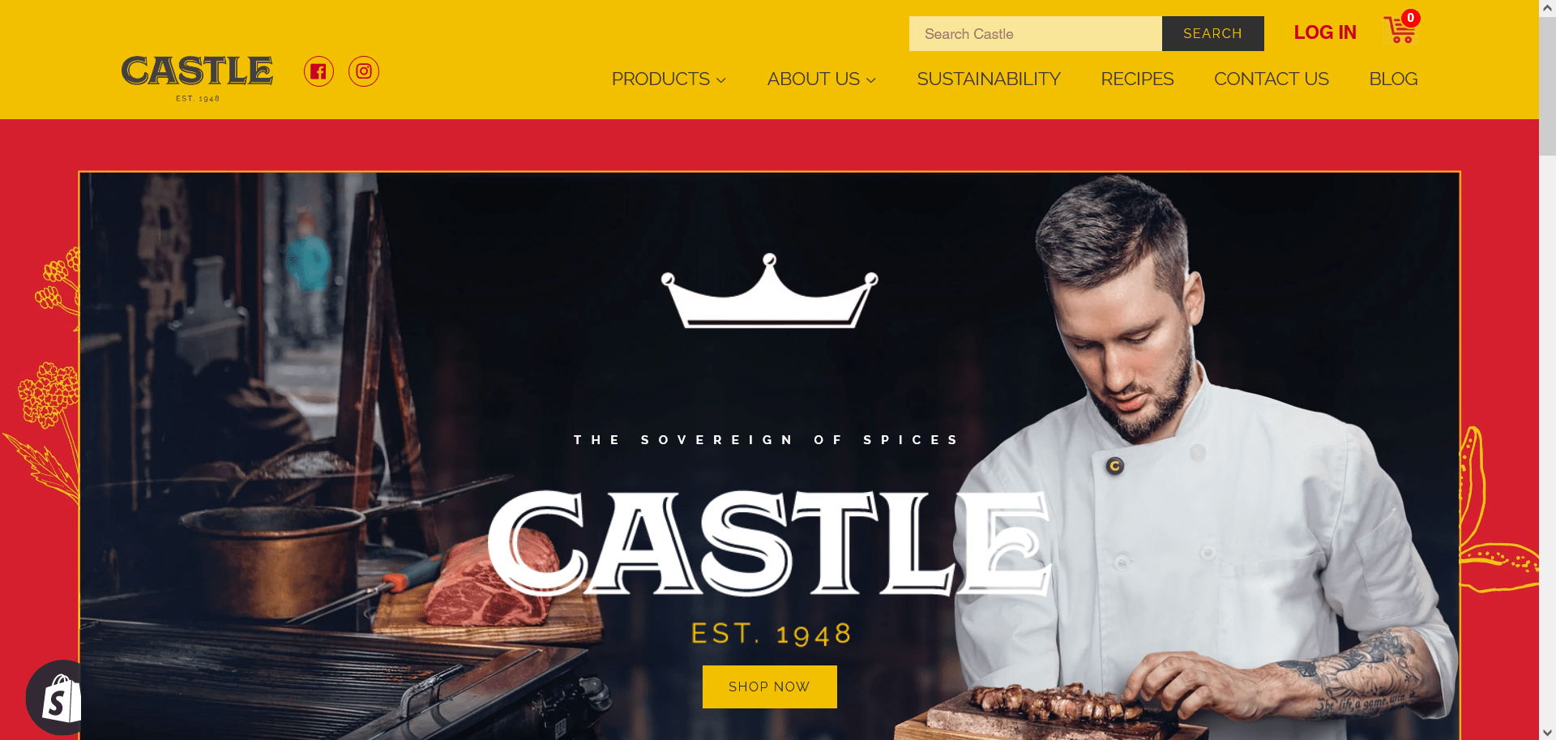Follow the Log In link
The height and width of the screenshot is (740, 1556).
click(1325, 32)
